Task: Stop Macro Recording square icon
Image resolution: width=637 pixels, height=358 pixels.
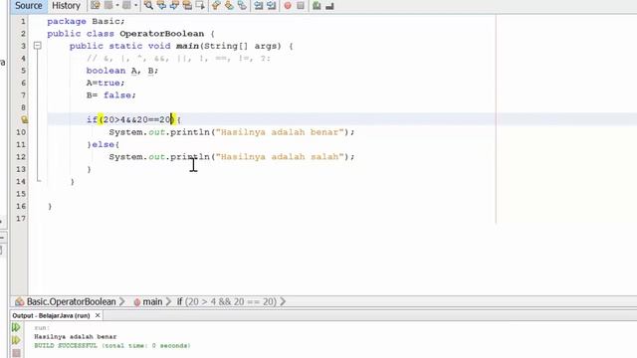Action: point(301,5)
